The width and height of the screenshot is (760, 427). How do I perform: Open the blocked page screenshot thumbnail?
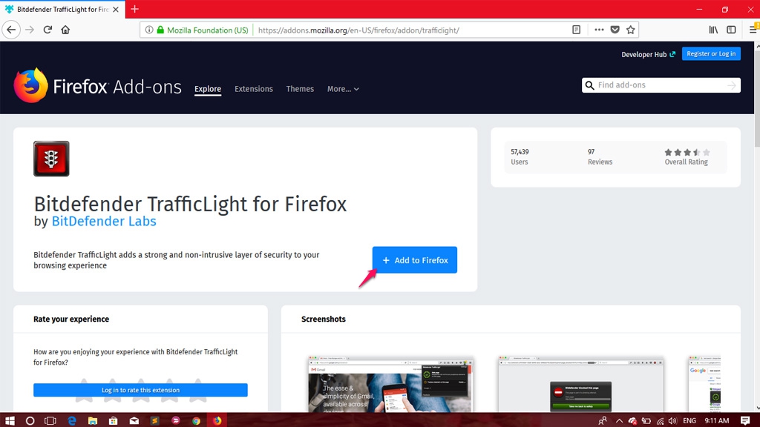coord(580,385)
